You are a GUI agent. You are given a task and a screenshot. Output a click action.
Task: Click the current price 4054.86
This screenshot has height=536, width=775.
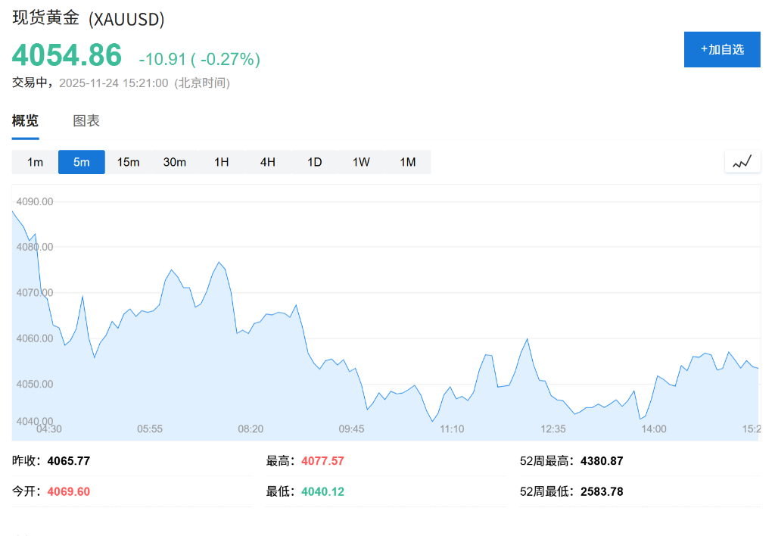pos(66,55)
